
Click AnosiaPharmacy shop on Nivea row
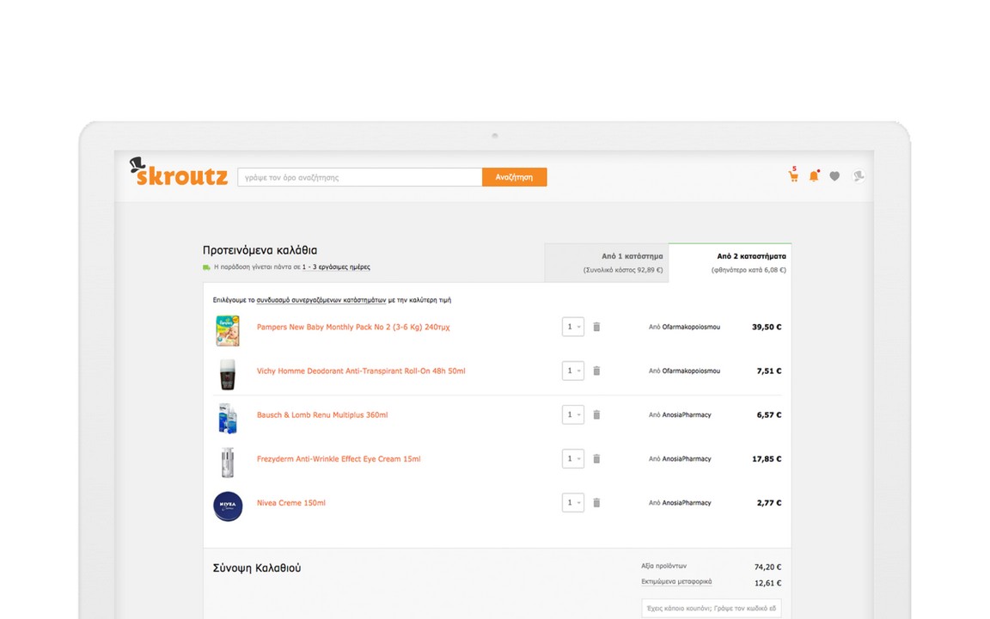click(x=687, y=503)
